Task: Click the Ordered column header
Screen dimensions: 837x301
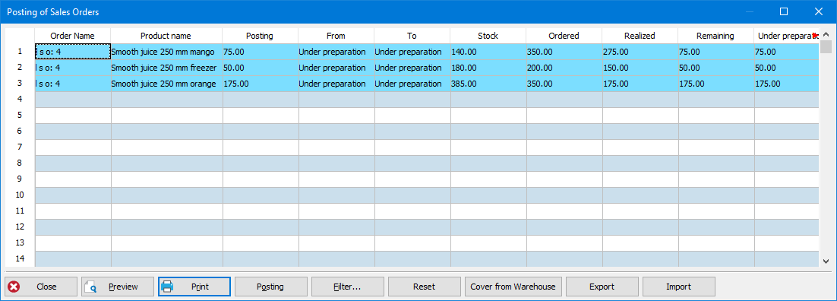Action: coord(564,36)
